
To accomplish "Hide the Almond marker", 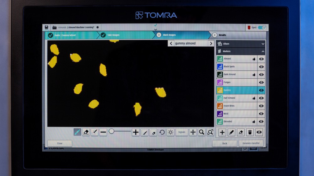I will click(x=261, y=59).
